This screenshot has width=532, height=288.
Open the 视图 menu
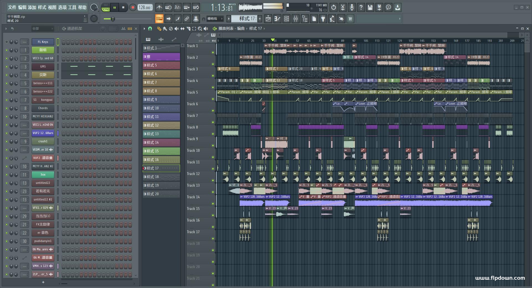tap(52, 7)
